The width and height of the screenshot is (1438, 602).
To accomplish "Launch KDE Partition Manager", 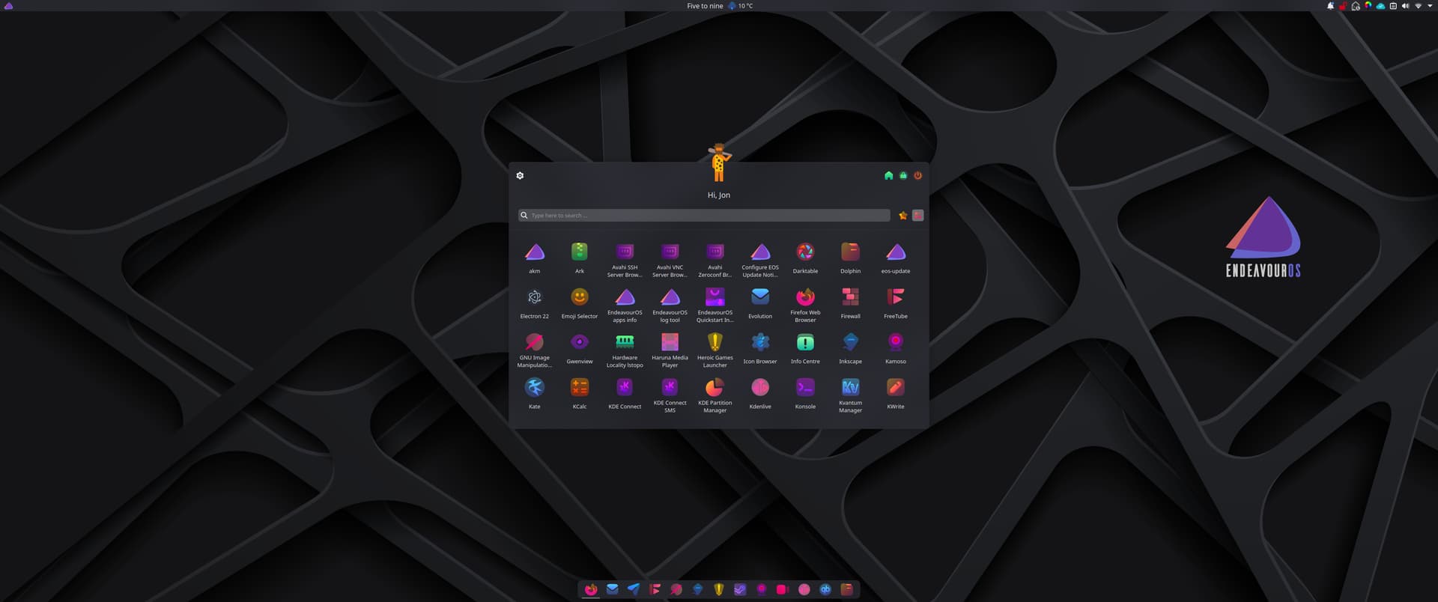I will (x=715, y=395).
